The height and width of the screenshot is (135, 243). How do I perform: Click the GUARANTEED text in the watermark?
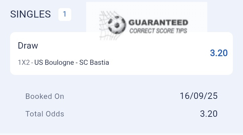158,23
